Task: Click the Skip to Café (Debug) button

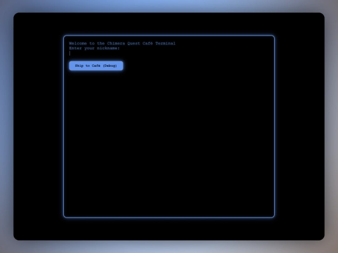Action: coord(96,66)
